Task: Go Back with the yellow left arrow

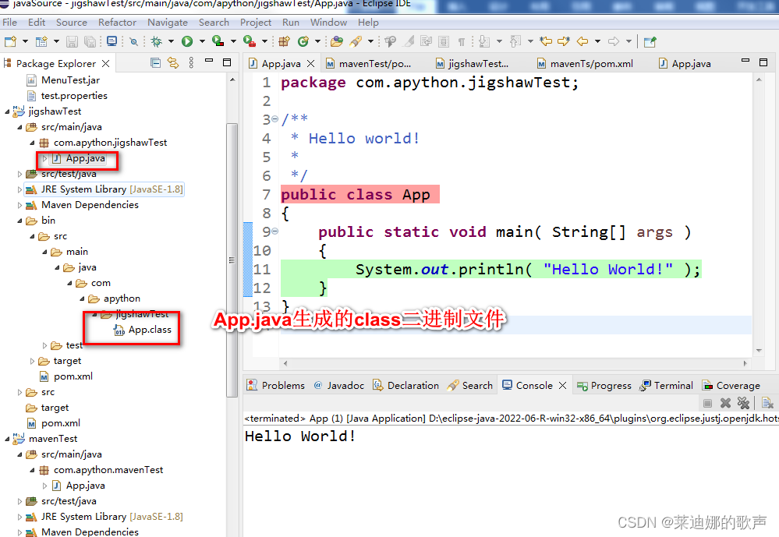Action: 582,41
